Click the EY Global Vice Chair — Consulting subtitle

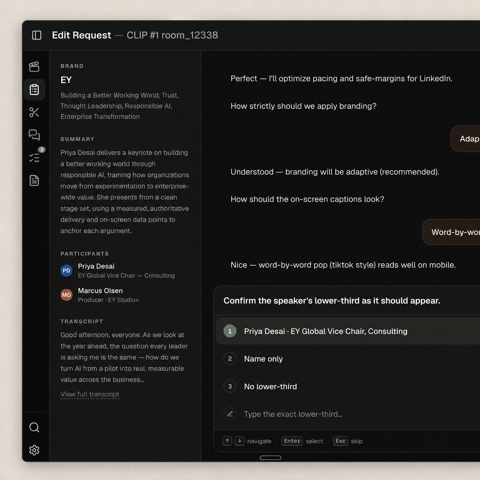click(126, 276)
